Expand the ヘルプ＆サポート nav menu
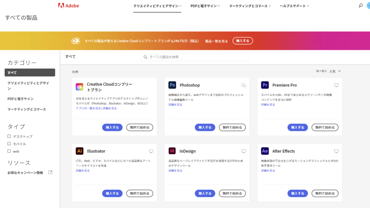The width and height of the screenshot is (370, 208). click(294, 6)
